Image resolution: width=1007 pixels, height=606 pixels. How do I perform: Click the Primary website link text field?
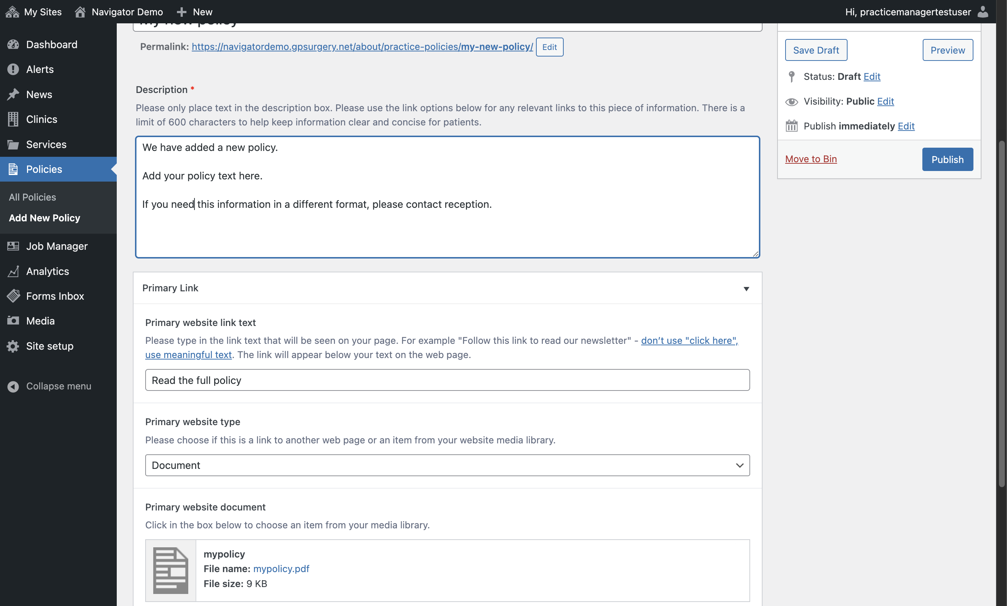[447, 380]
